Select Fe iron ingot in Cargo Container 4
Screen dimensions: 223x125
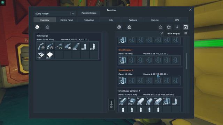(x=123, y=101)
